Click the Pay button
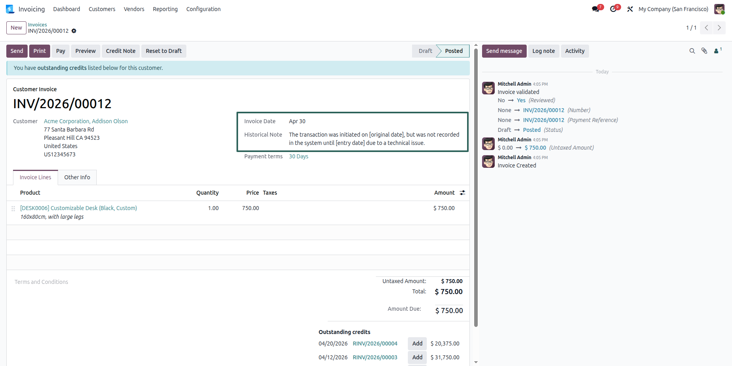Viewport: 732px width, 366px height. 61,51
